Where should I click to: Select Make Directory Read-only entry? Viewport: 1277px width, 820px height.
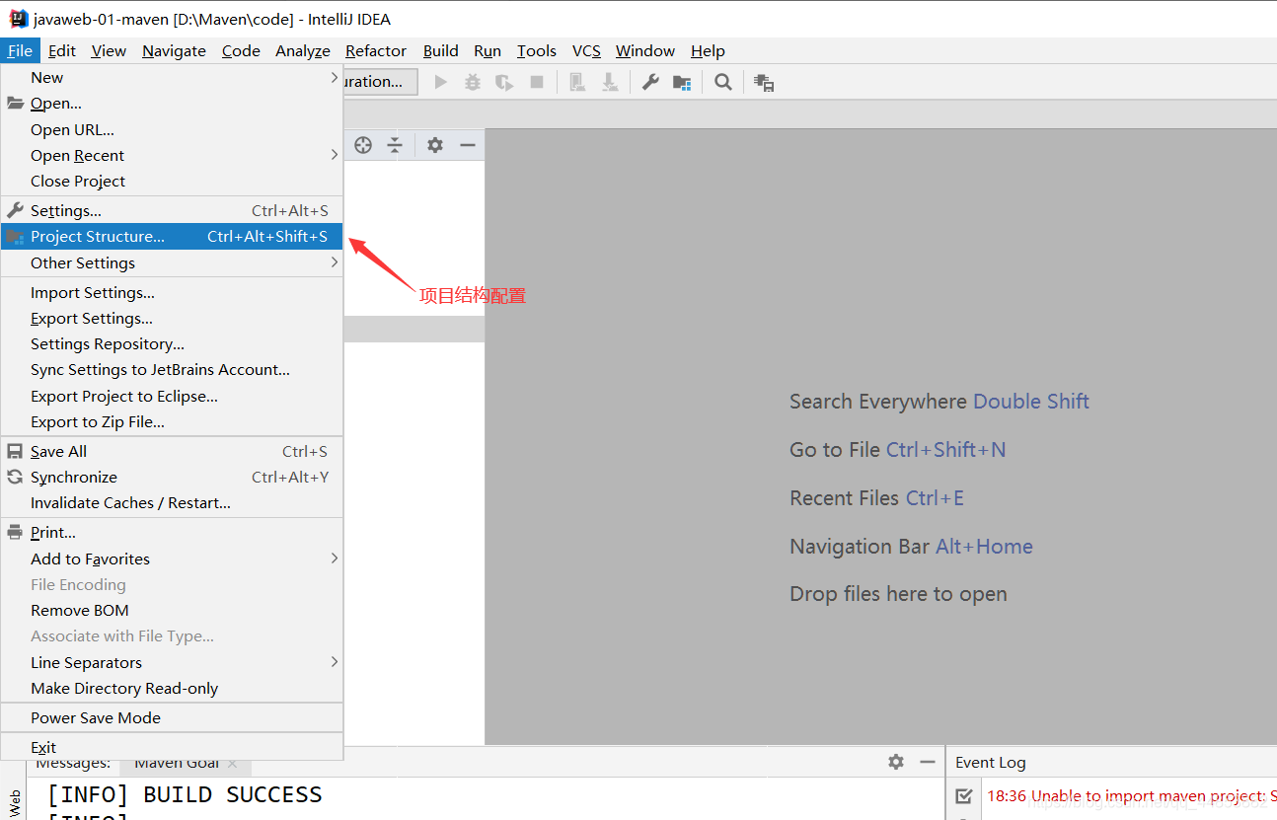172,688
